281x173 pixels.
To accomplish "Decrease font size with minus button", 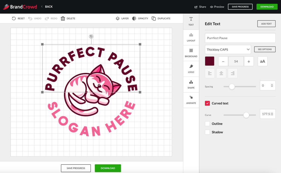I will point(223,61).
